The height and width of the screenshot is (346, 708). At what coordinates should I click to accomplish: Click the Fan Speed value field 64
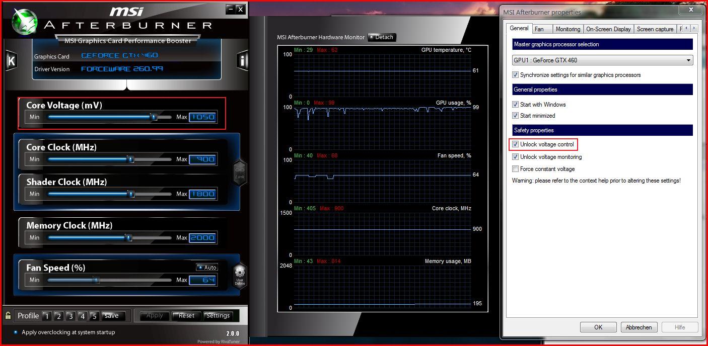[203, 280]
